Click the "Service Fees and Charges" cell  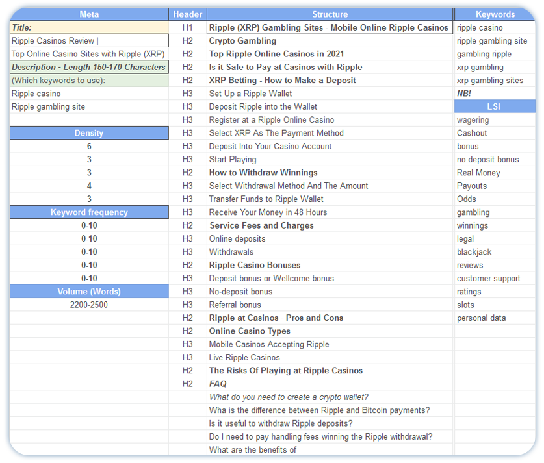[x=330, y=225]
